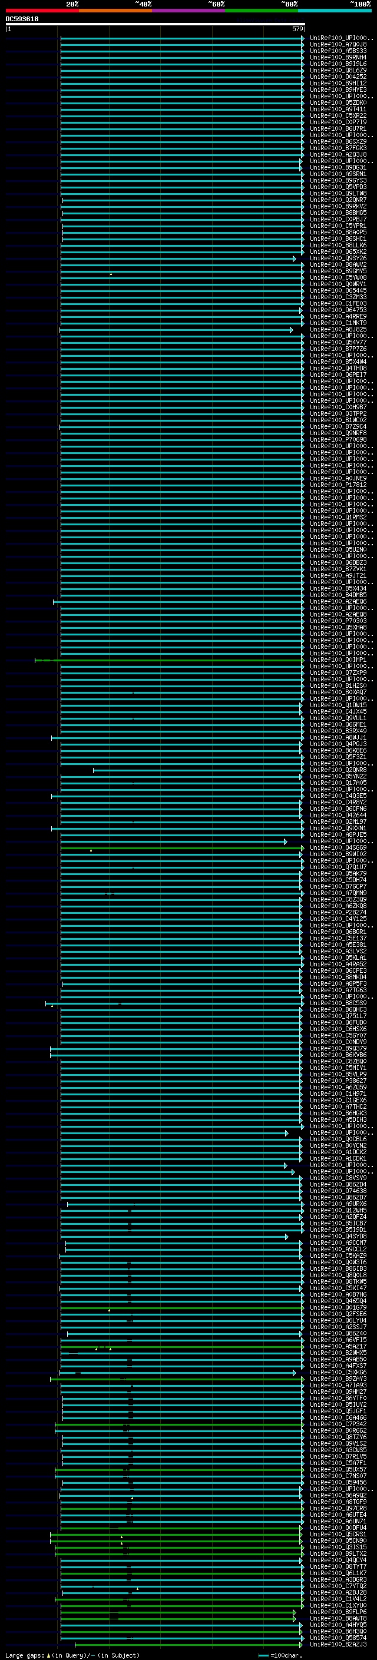Click the =100char. scale legend
Viewport: 377px width, 1660px height.
pyautogui.click(x=280, y=1655)
